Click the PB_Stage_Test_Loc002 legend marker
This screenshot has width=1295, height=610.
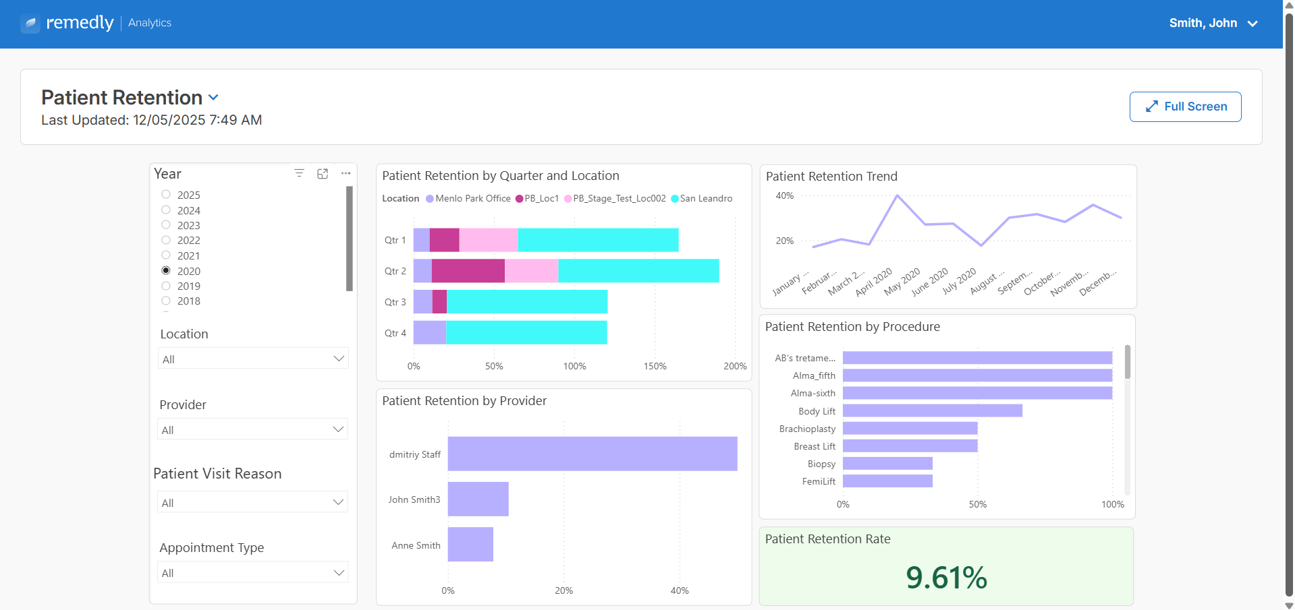point(568,199)
